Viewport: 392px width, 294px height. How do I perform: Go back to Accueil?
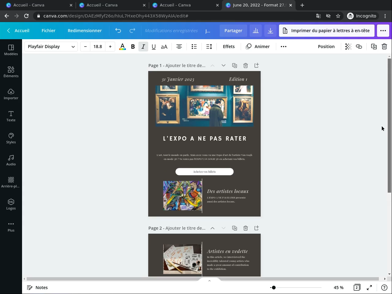tap(18, 31)
